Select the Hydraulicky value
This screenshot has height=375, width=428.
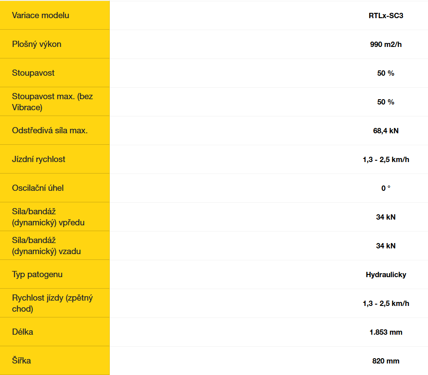coord(386,274)
